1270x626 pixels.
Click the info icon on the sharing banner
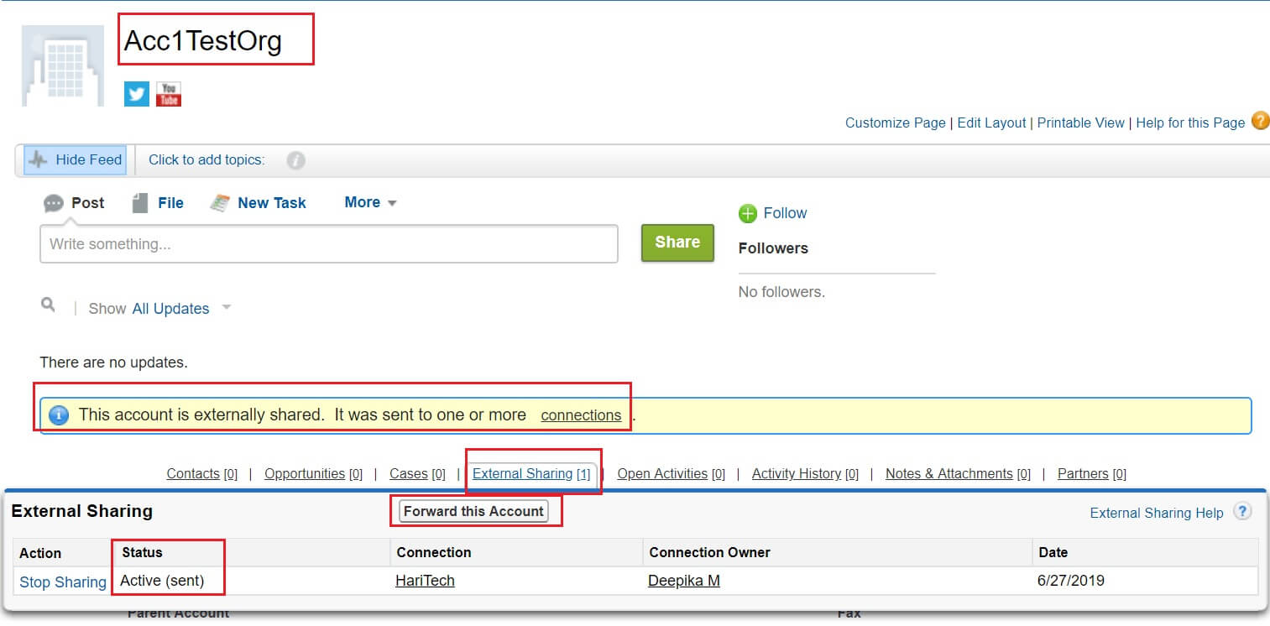click(x=58, y=415)
